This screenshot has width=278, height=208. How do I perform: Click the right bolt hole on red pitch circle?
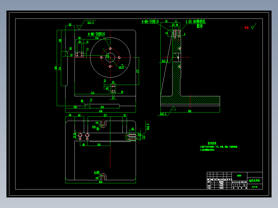[x=119, y=57]
